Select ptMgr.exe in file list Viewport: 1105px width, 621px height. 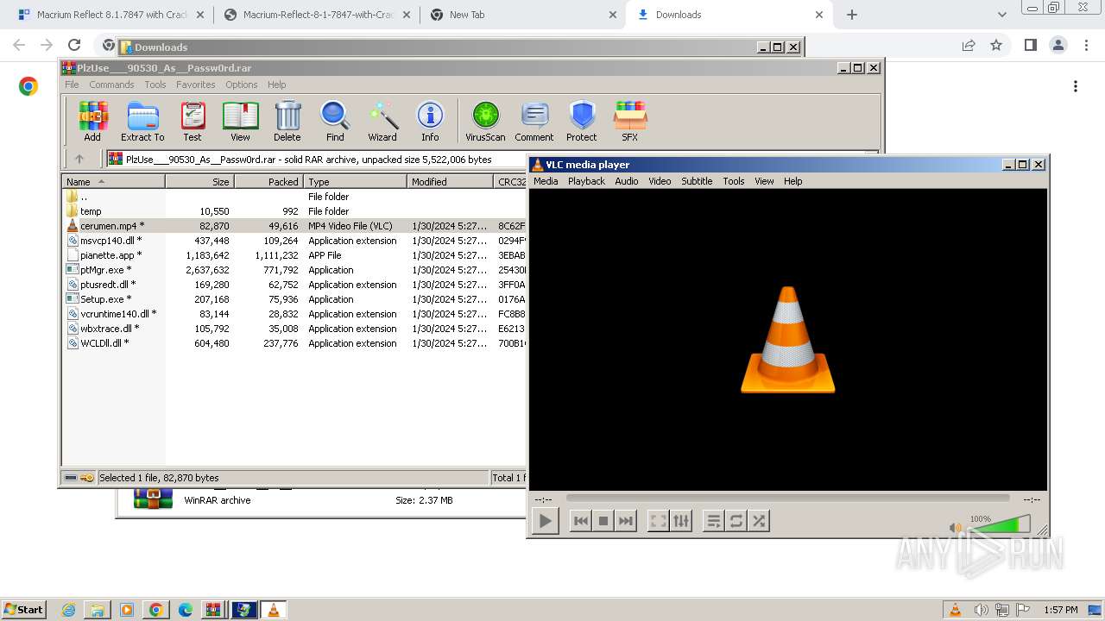pyautogui.click(x=294, y=270)
